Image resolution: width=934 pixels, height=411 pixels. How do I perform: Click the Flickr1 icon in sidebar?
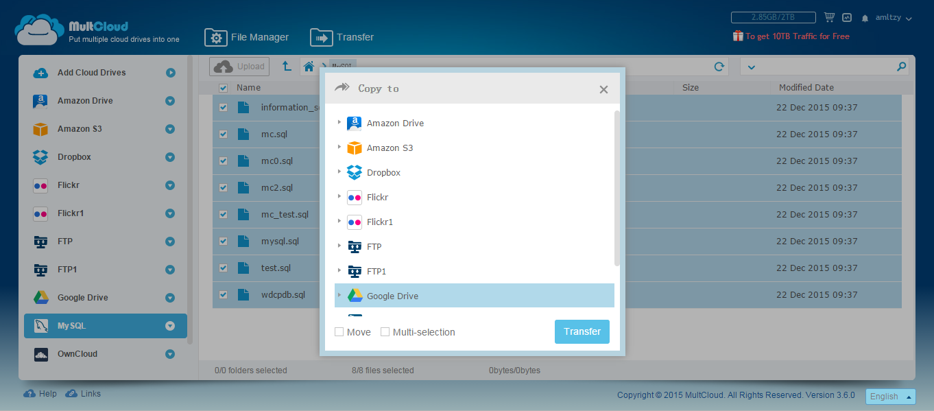pyautogui.click(x=40, y=213)
